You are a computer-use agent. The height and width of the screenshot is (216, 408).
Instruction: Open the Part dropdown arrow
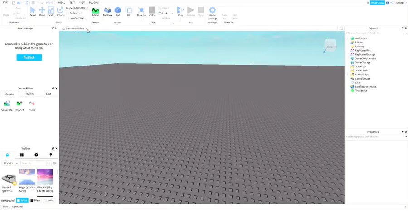118,19
